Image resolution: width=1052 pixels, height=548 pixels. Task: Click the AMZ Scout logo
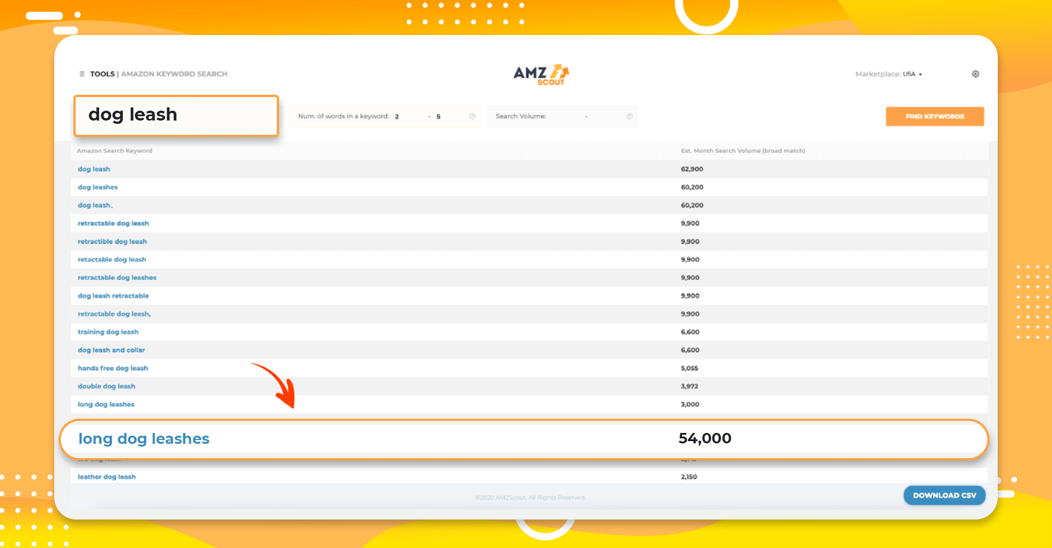(x=542, y=74)
